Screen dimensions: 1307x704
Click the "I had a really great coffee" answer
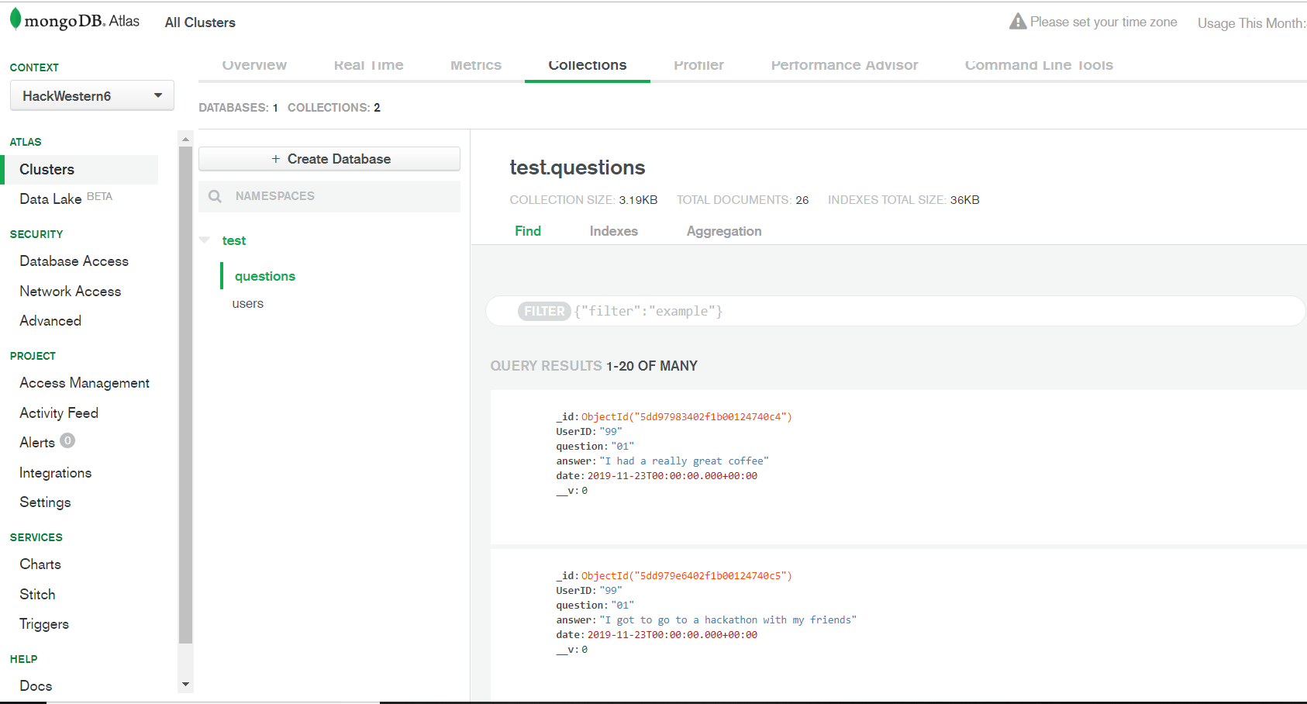point(684,461)
